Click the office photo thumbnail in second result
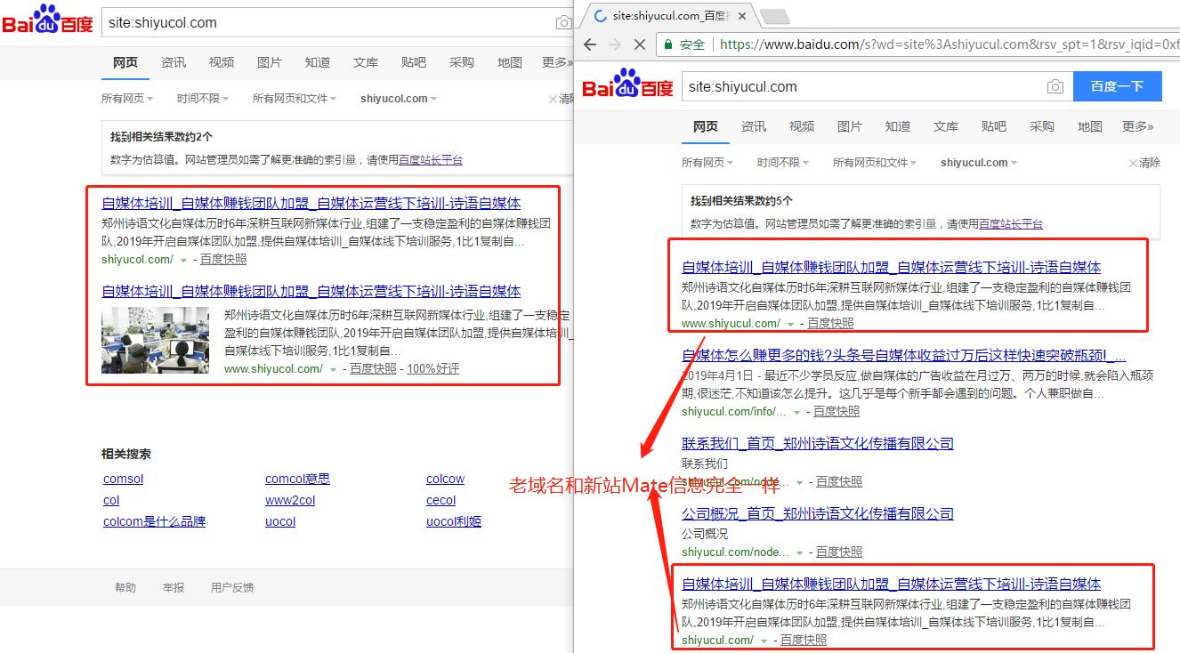Image resolution: width=1180 pixels, height=653 pixels. pyautogui.click(x=156, y=341)
